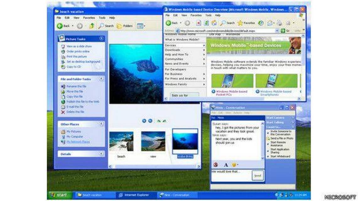358x201 pixels.
Task: Open the File menu in Internet Explorer
Action: (168, 15)
